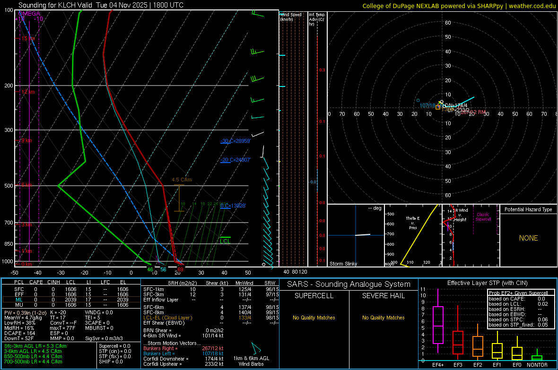The width and height of the screenshot is (558, 370).
Task: Click the 0 C=13828' freezing level label
Action: (x=233, y=206)
